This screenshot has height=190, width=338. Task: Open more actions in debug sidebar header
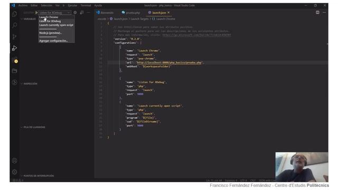88,13
